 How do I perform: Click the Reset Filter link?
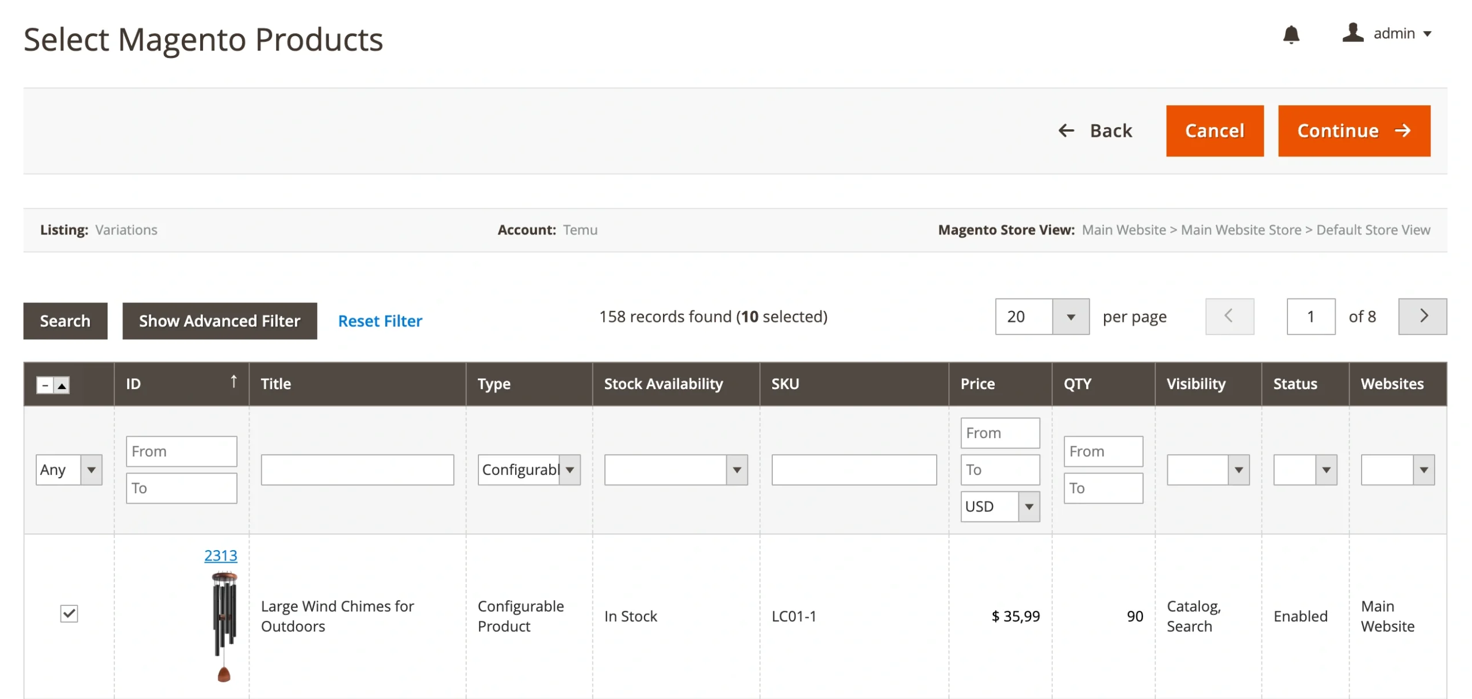coord(379,321)
